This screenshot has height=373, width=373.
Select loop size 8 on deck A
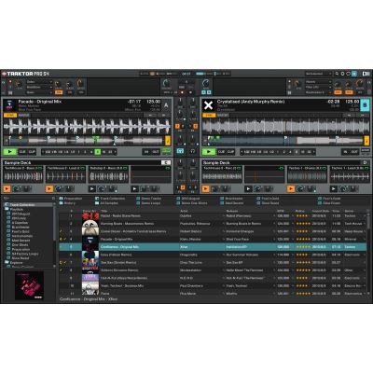(98, 152)
